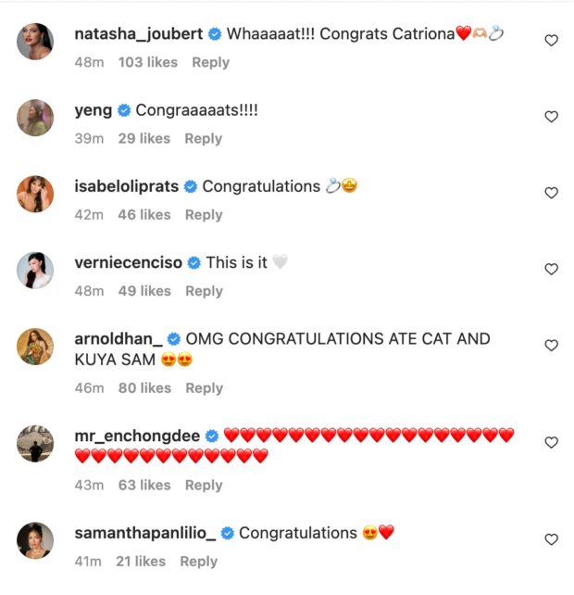The image size is (574, 595).
Task: Tap the heart on yeng's comment
Action: (551, 117)
